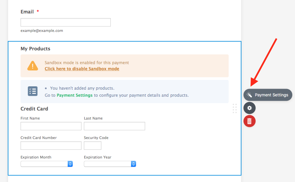Grab the dotted drag handle

click(x=235, y=108)
